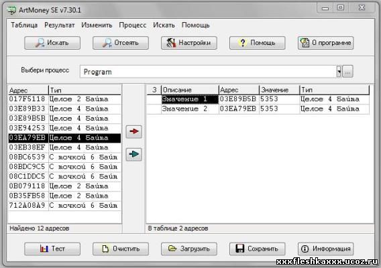This screenshot has height=268, width=381.
Task: Click the Адрес column header in left list
Action: click(28, 90)
